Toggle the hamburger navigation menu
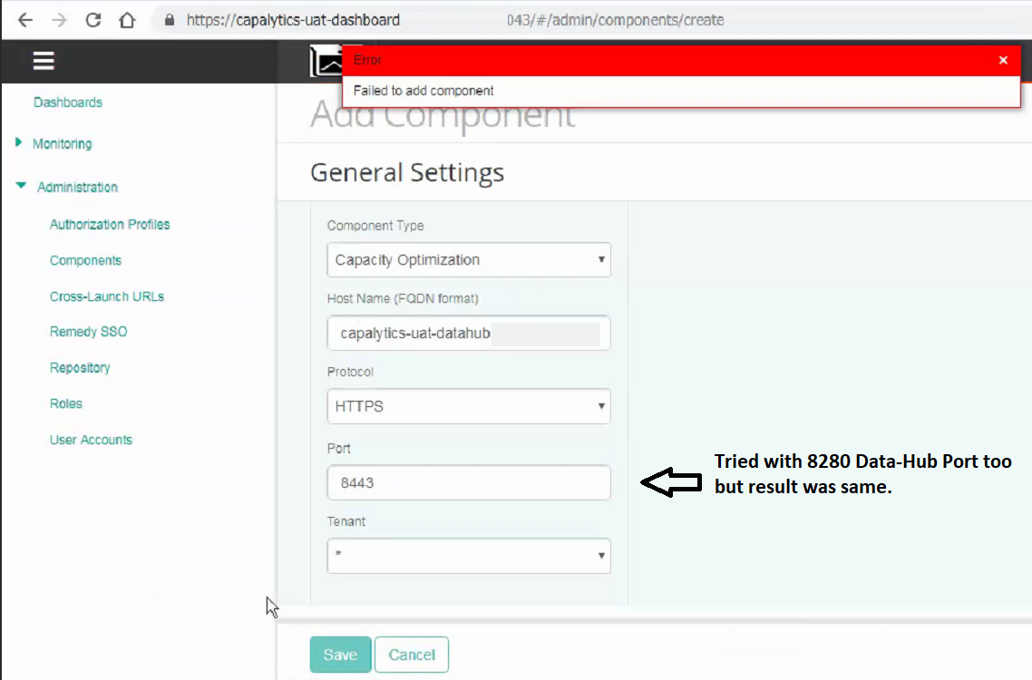 click(x=44, y=61)
